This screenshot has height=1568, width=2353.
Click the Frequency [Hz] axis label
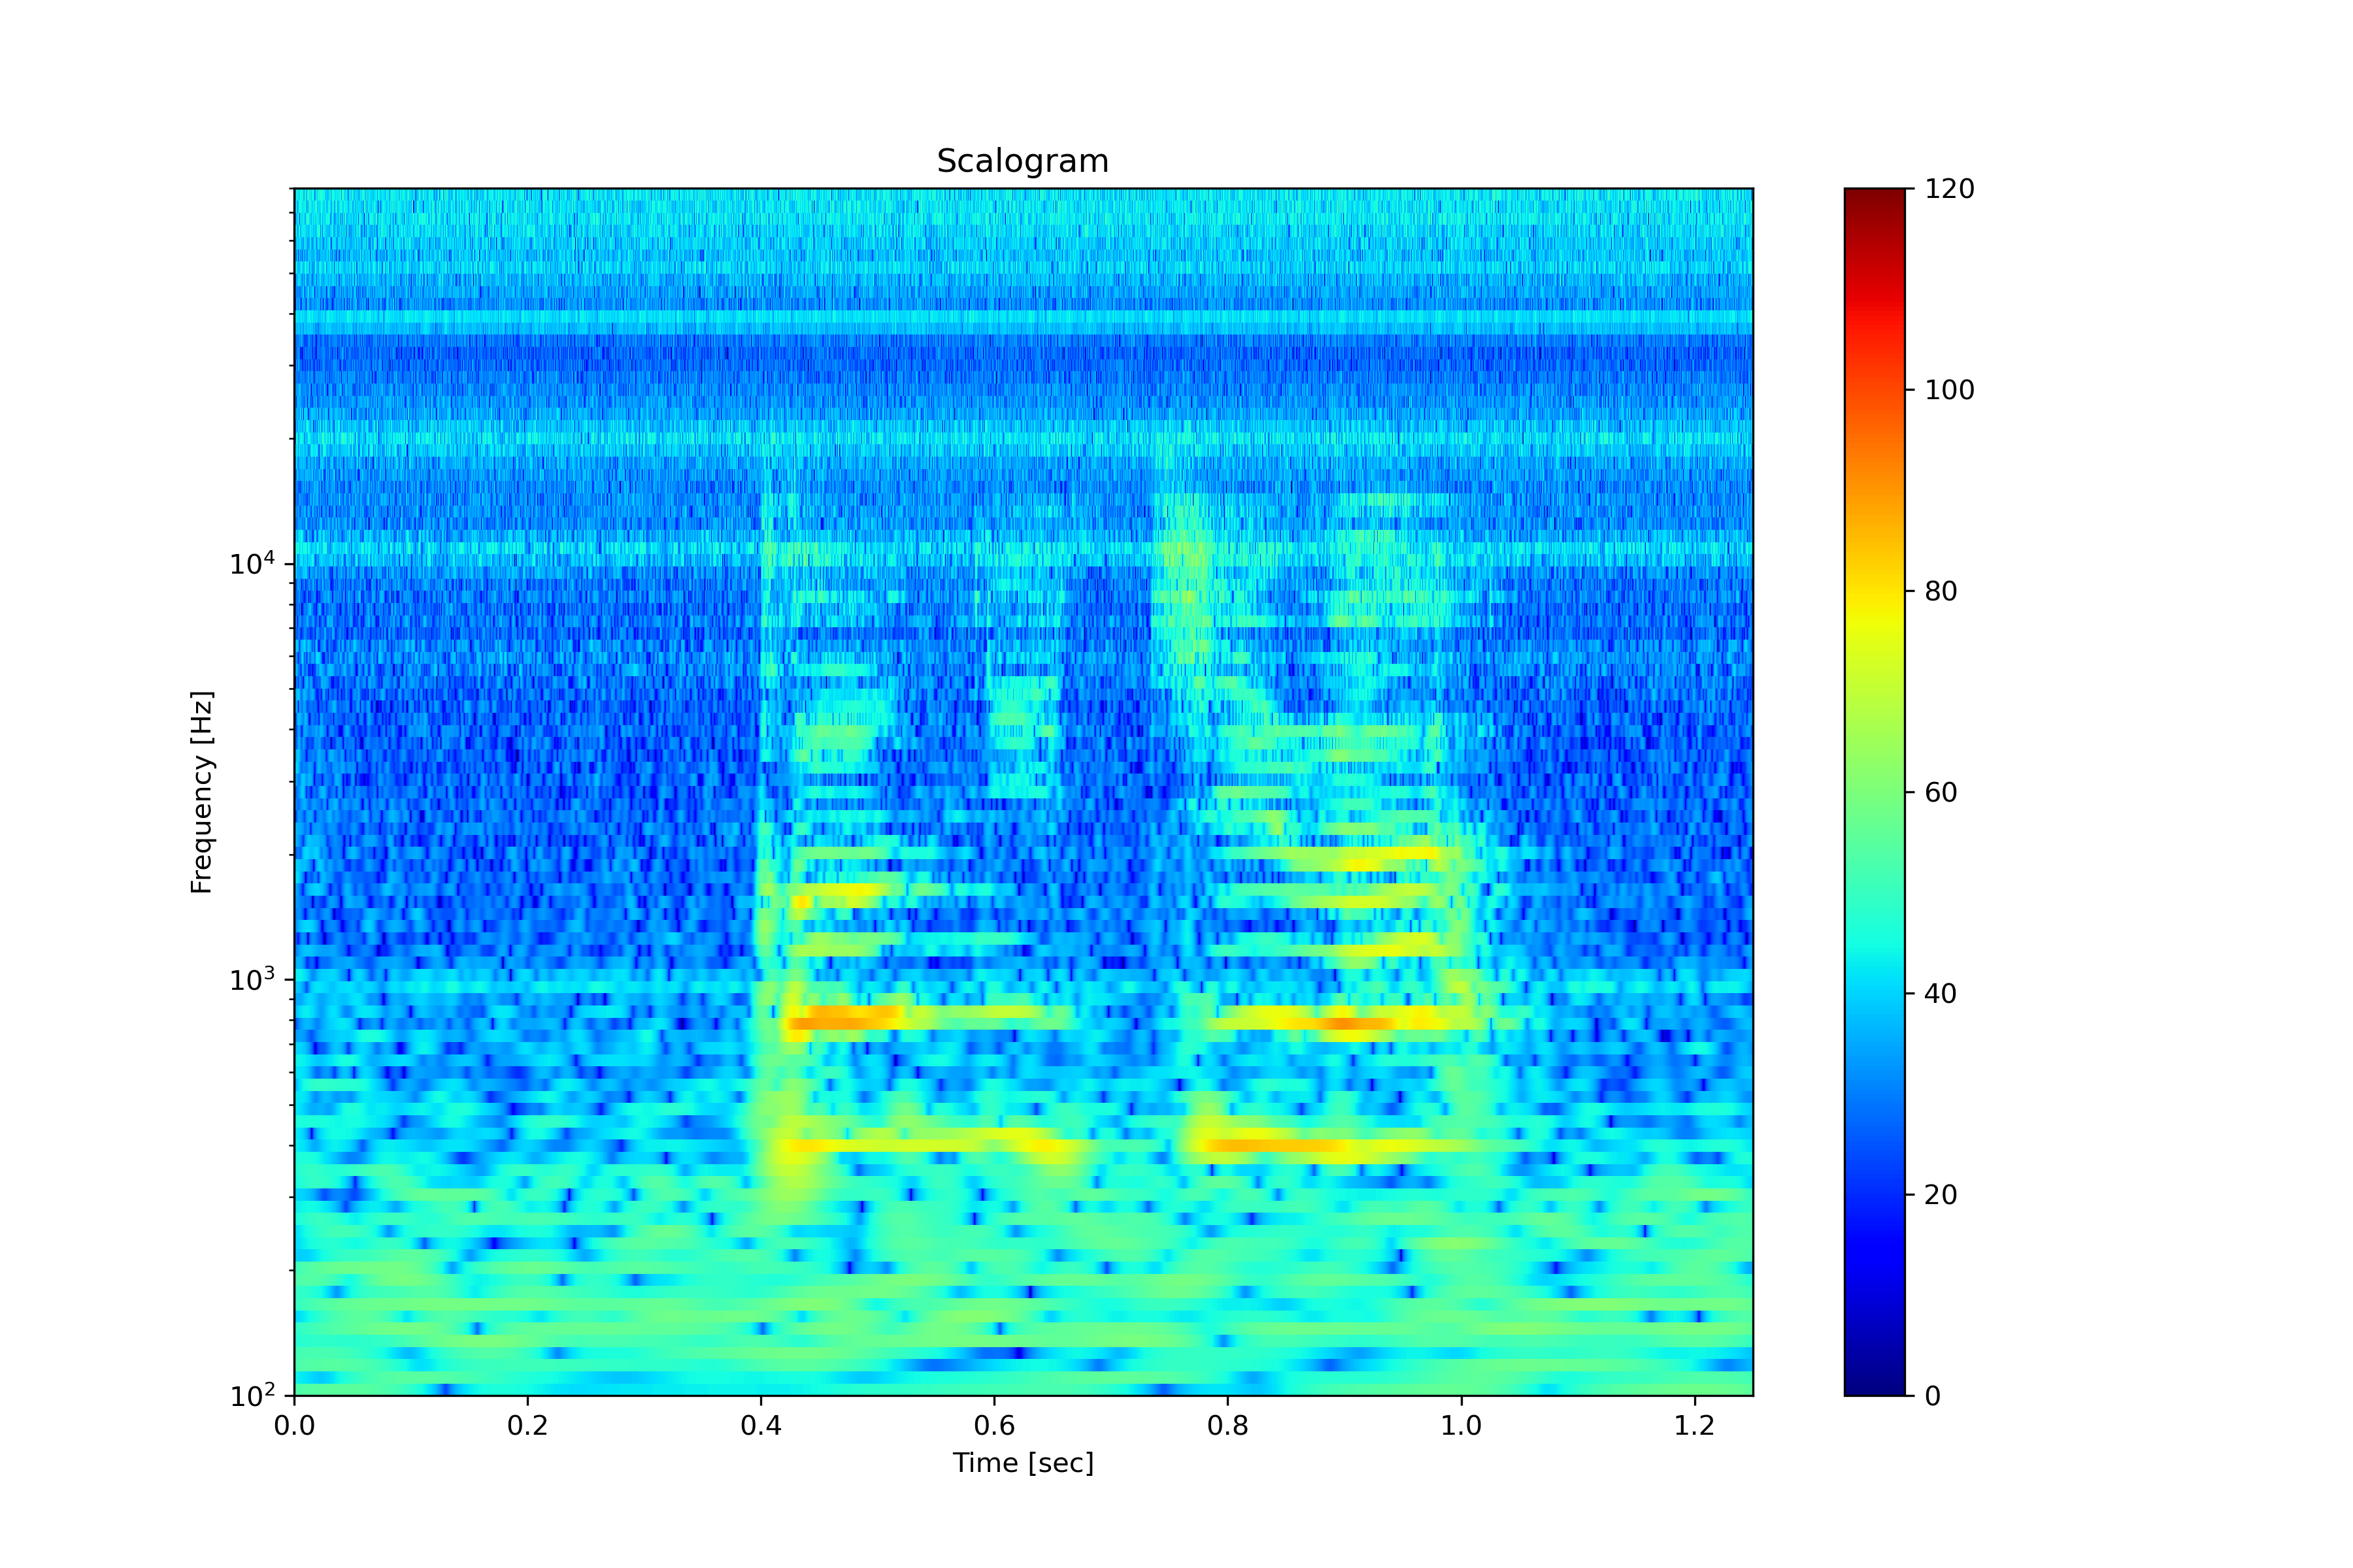pyautogui.click(x=202, y=791)
